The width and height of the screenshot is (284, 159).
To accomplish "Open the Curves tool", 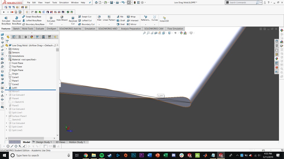I will 154,18.
